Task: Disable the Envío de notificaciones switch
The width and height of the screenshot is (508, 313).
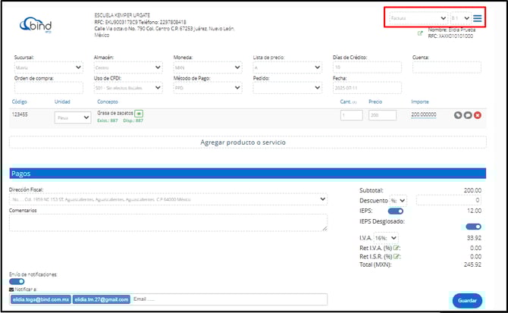Action: pyautogui.click(x=17, y=280)
